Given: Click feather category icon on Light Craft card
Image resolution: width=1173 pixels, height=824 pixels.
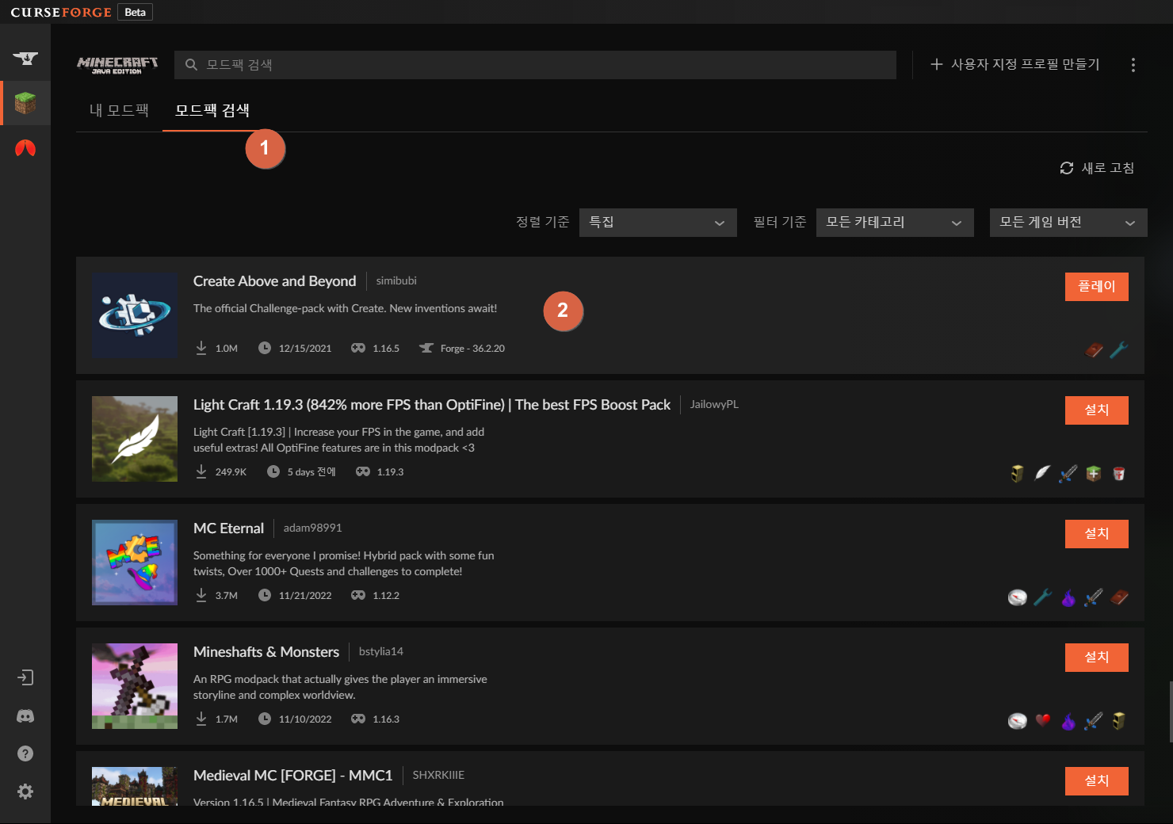Looking at the screenshot, I should [x=1043, y=473].
